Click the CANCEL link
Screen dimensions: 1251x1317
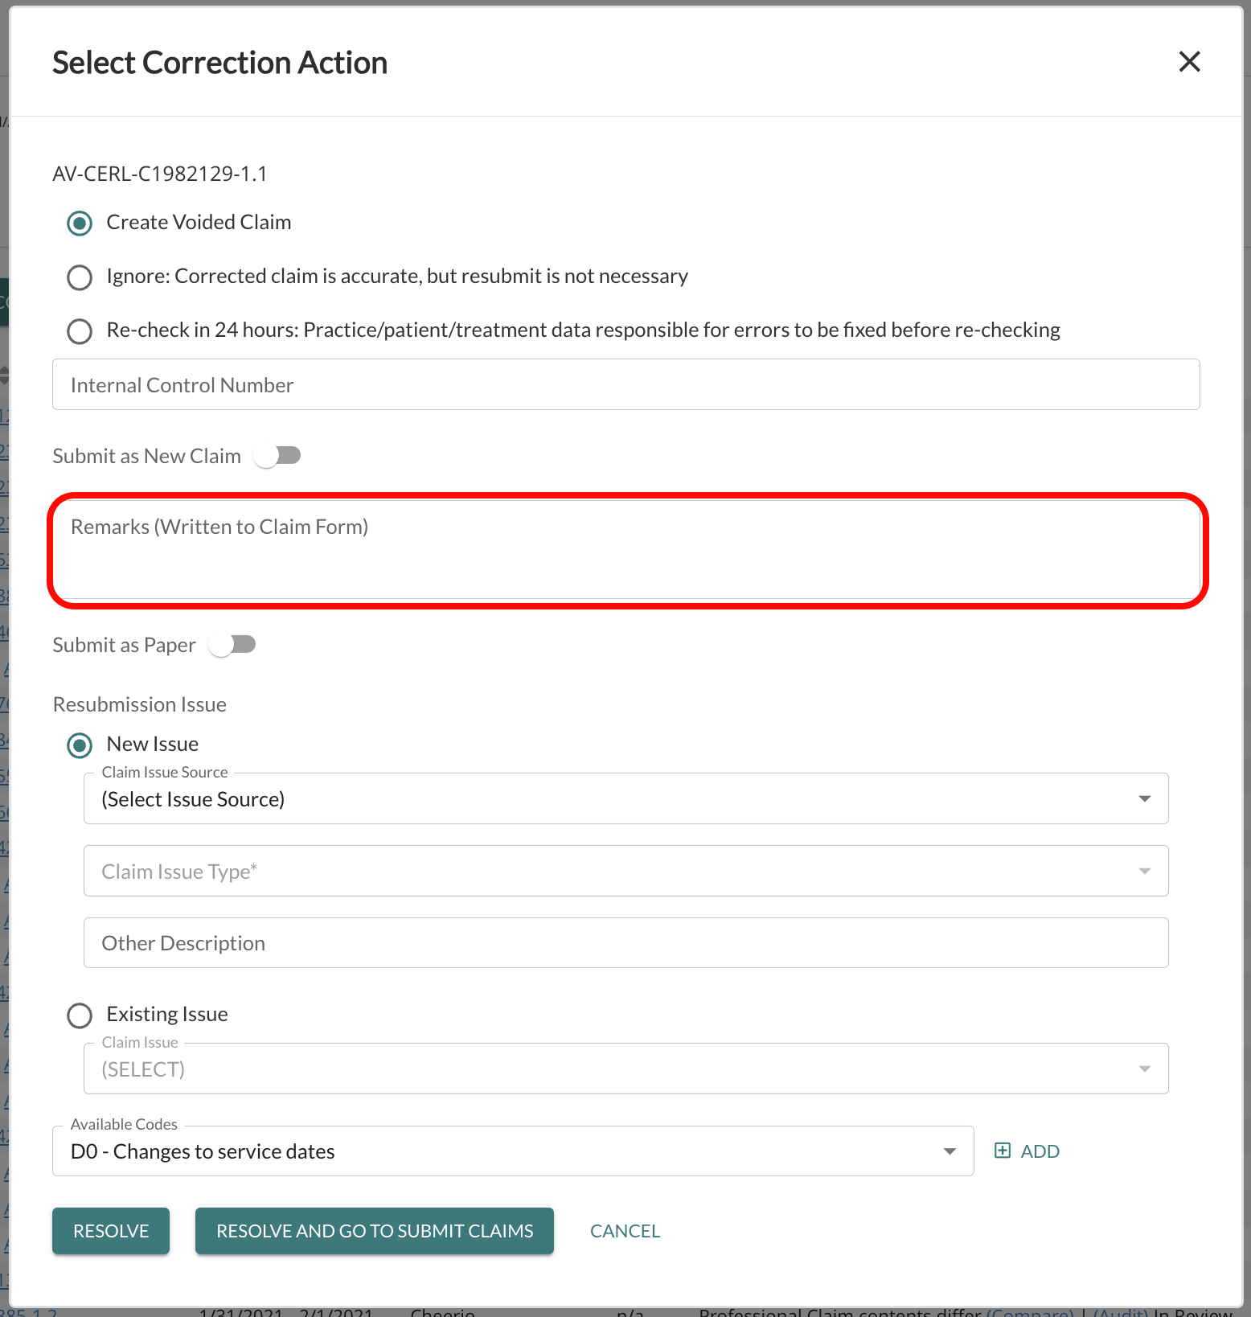tap(625, 1230)
